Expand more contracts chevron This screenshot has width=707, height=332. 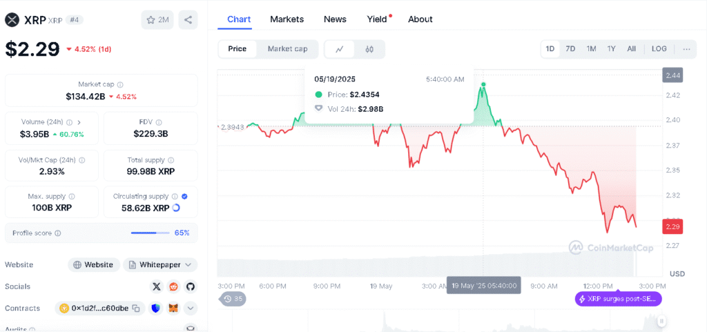191,309
